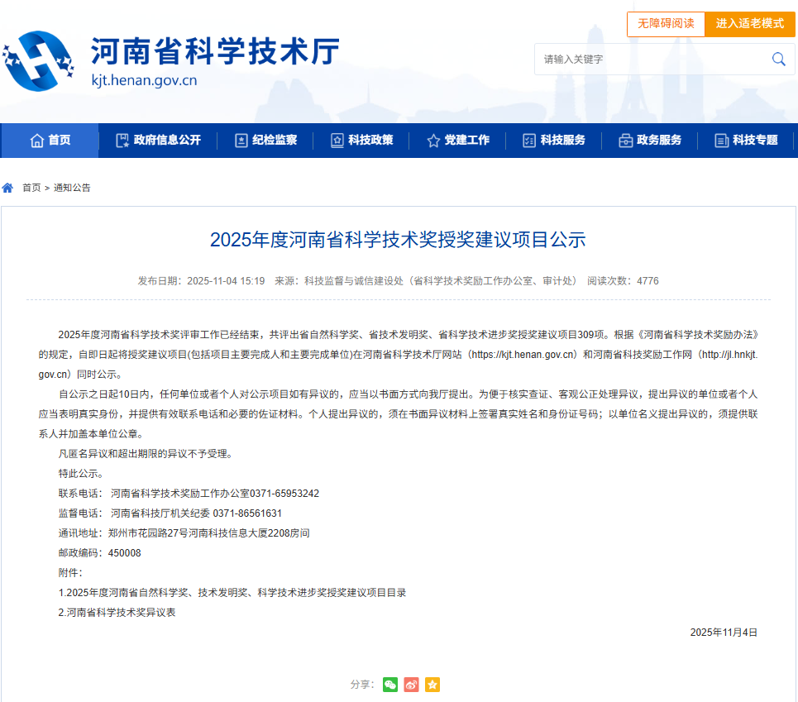Click the keyword search input field
The height and width of the screenshot is (702, 798).
point(649,60)
